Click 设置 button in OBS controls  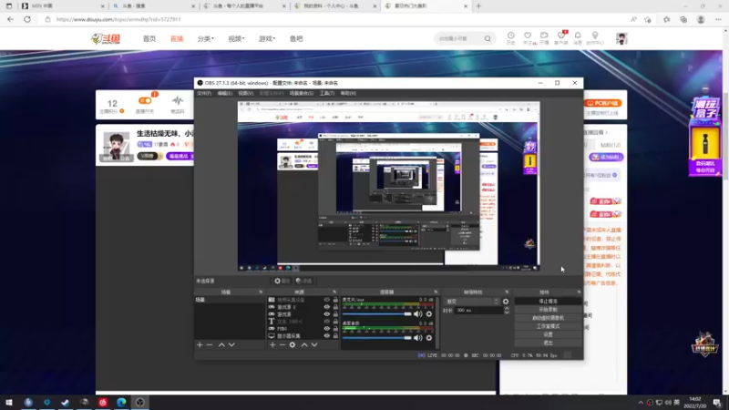[x=549, y=334]
